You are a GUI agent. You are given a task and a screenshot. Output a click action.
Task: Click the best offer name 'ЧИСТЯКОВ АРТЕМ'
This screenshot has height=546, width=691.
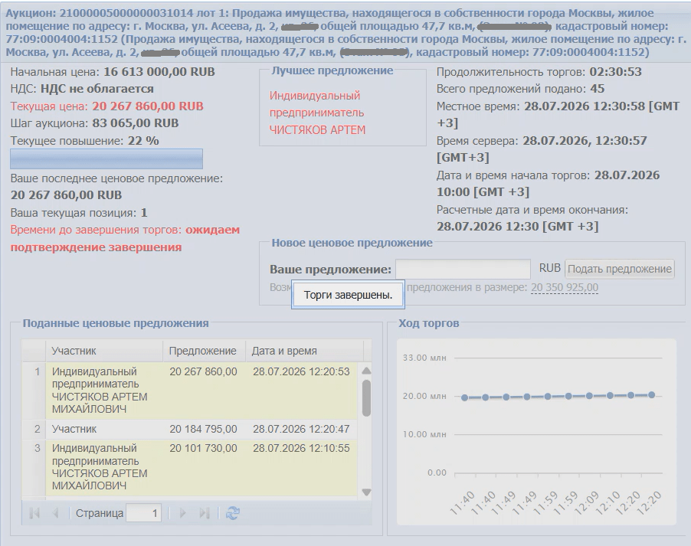tap(317, 130)
